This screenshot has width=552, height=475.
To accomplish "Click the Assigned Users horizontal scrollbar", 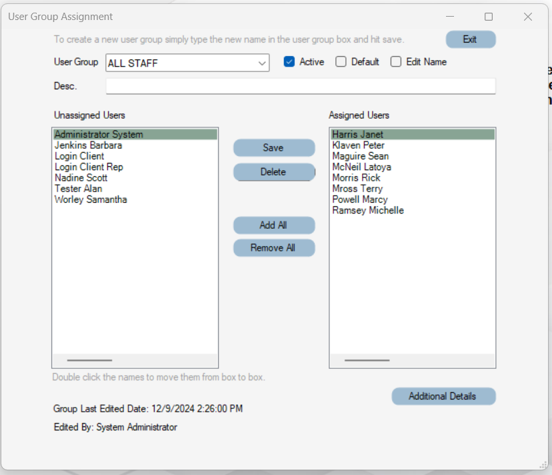I will click(367, 360).
